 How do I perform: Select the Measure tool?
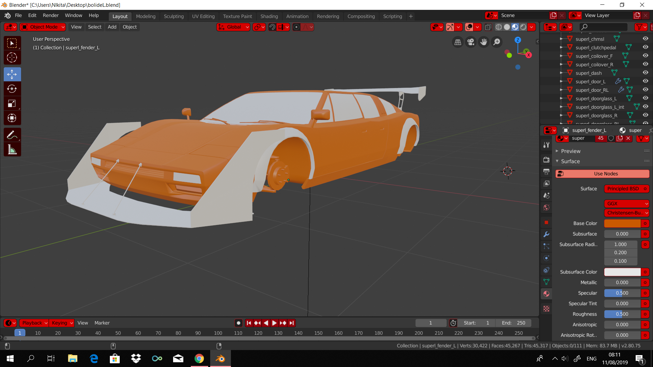click(x=12, y=150)
